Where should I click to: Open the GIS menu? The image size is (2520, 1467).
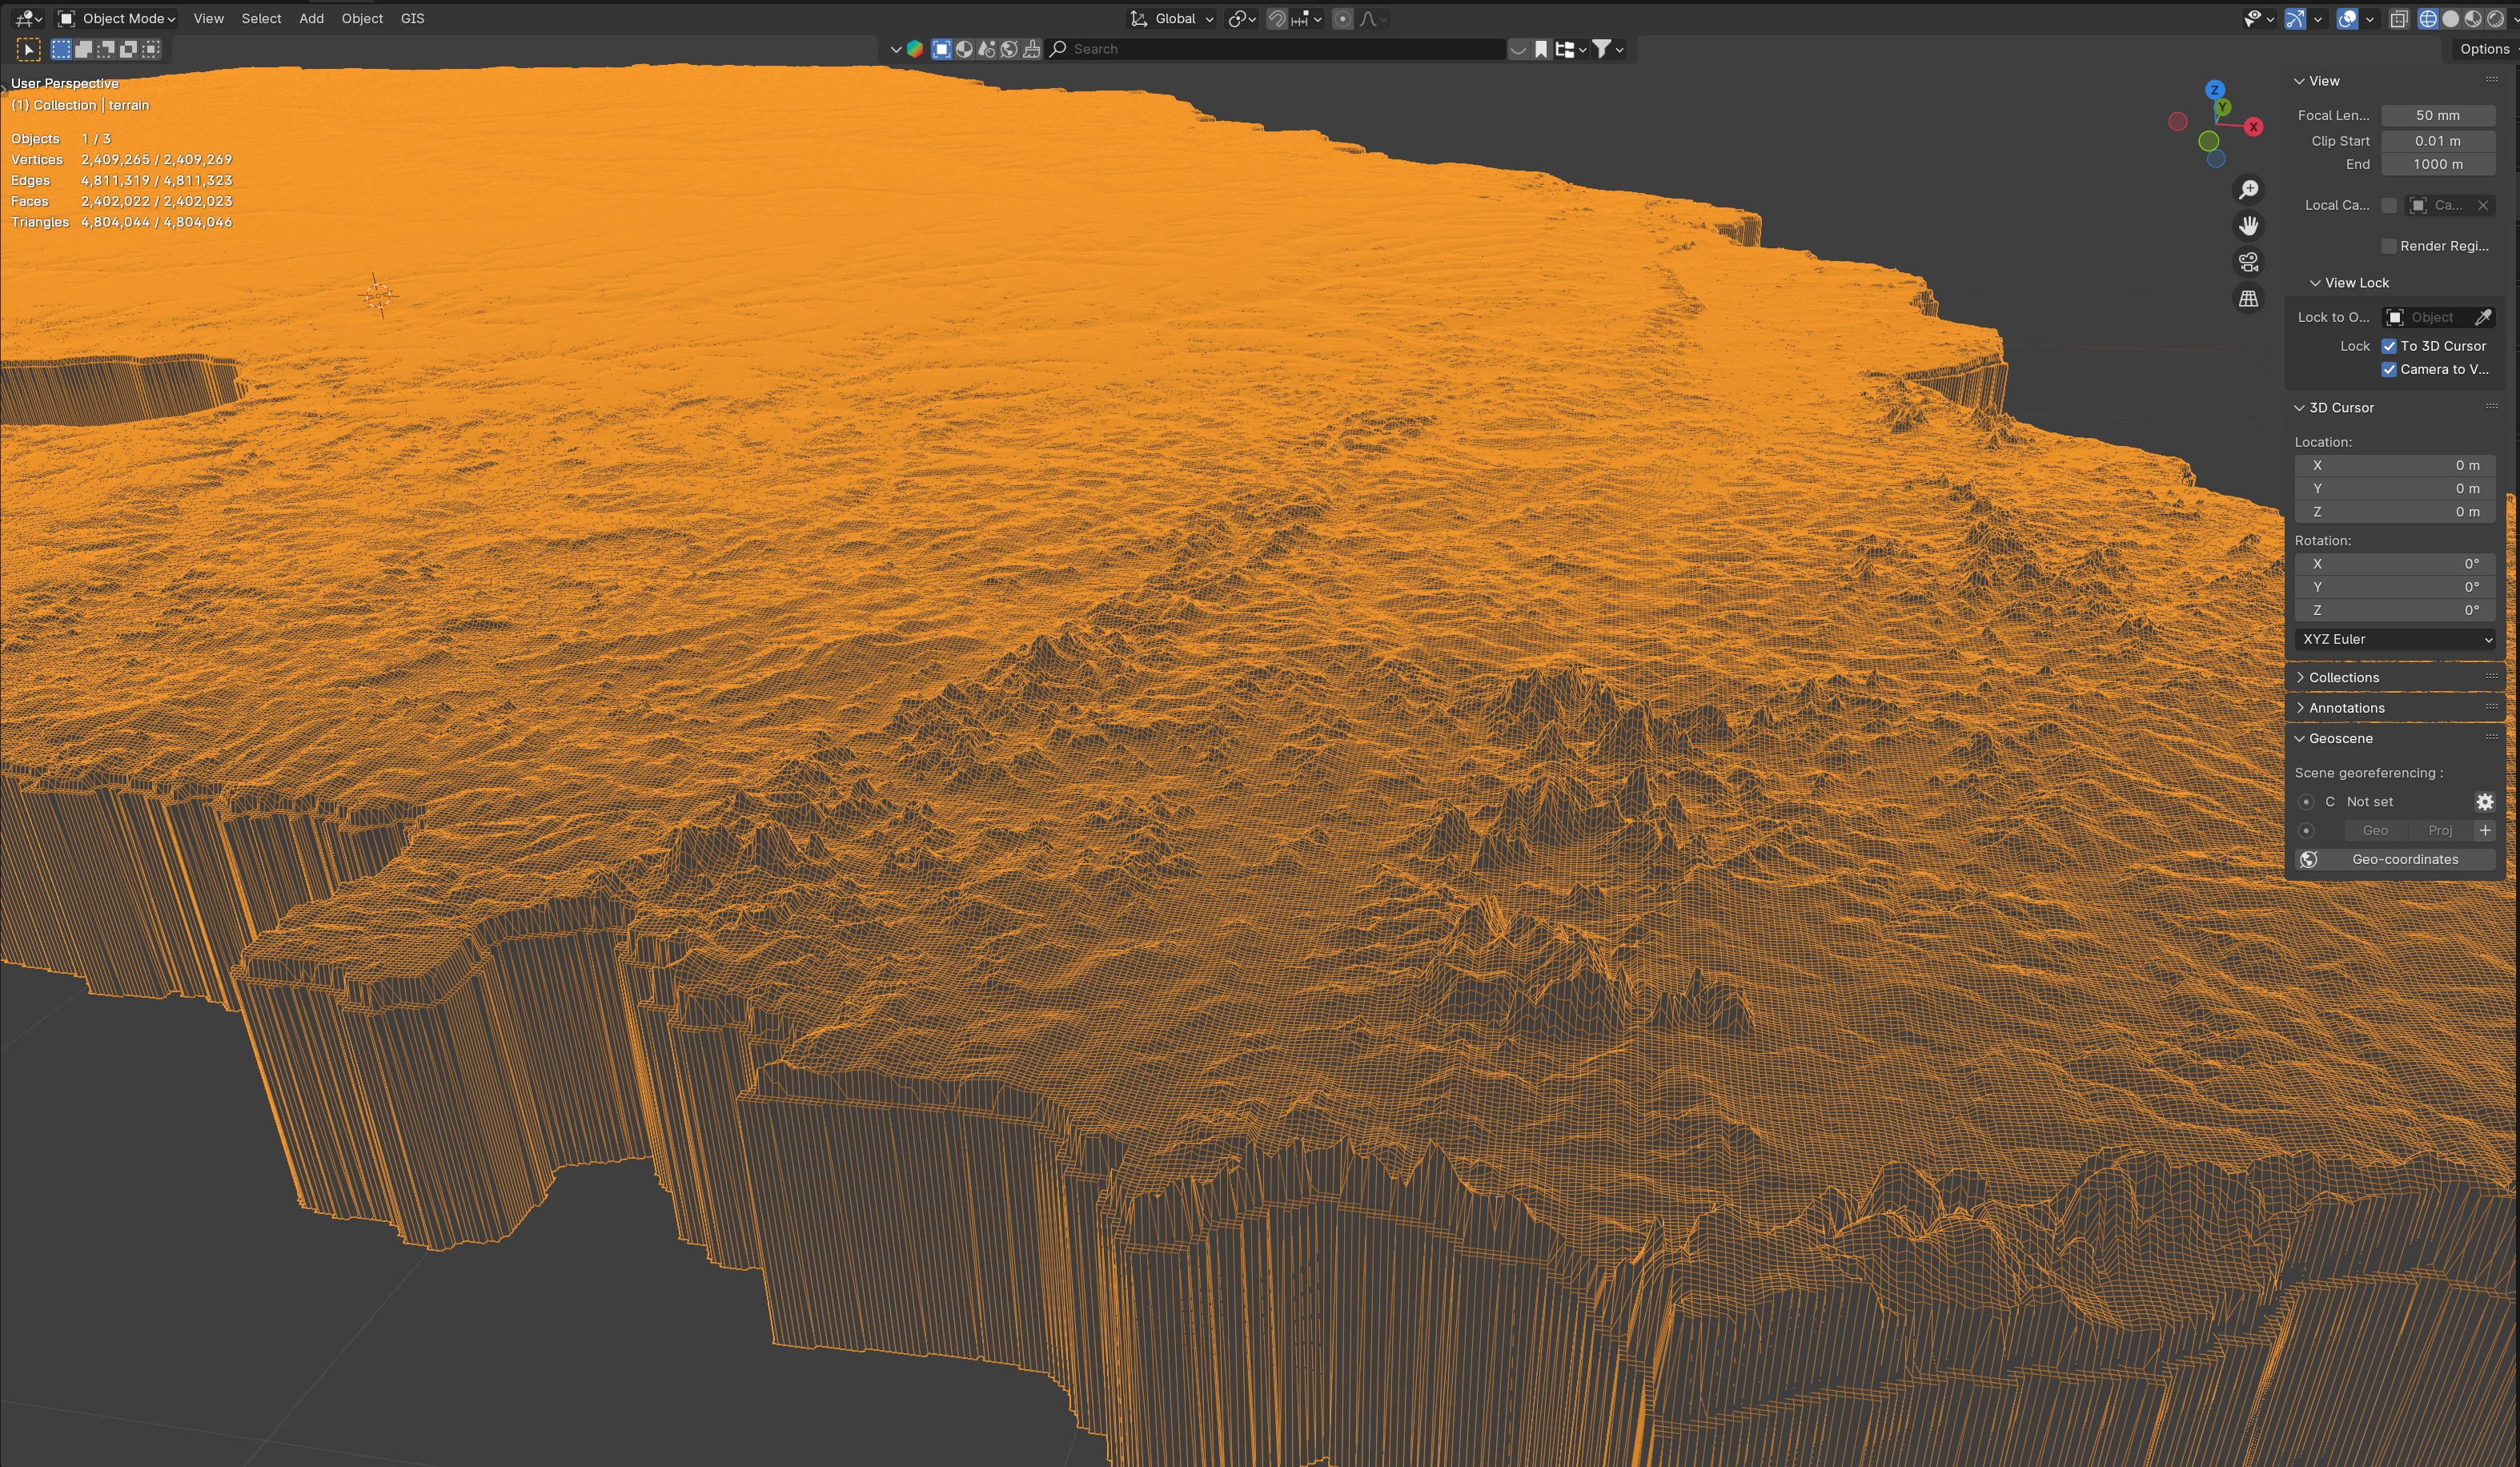[412, 19]
